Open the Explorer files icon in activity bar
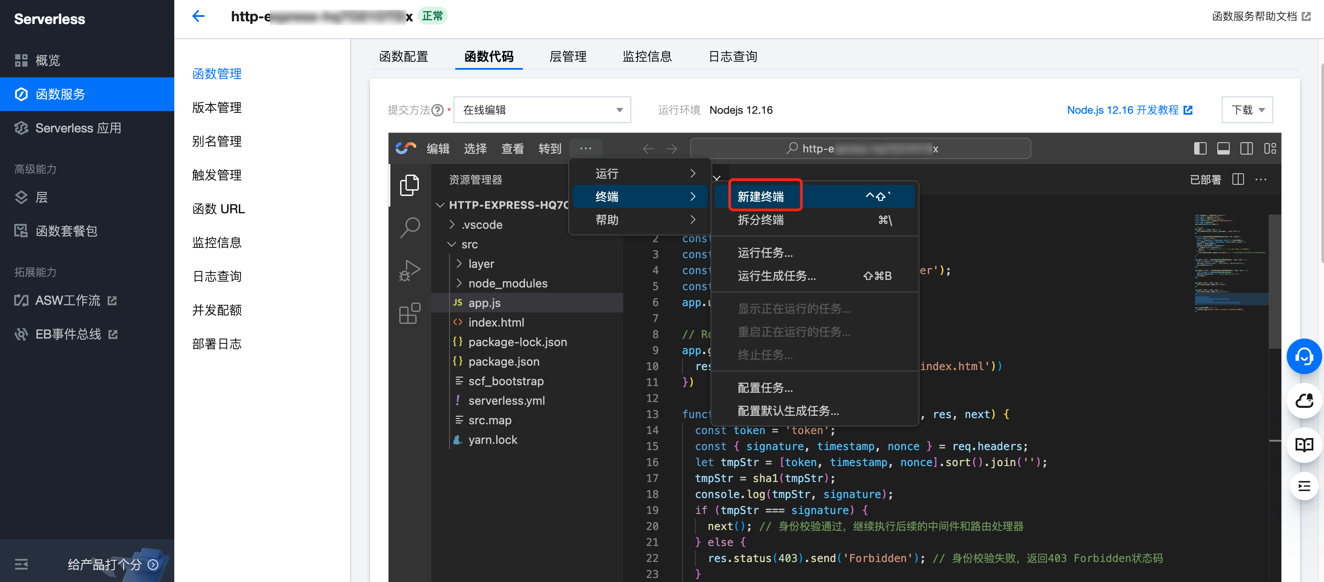 click(x=409, y=185)
